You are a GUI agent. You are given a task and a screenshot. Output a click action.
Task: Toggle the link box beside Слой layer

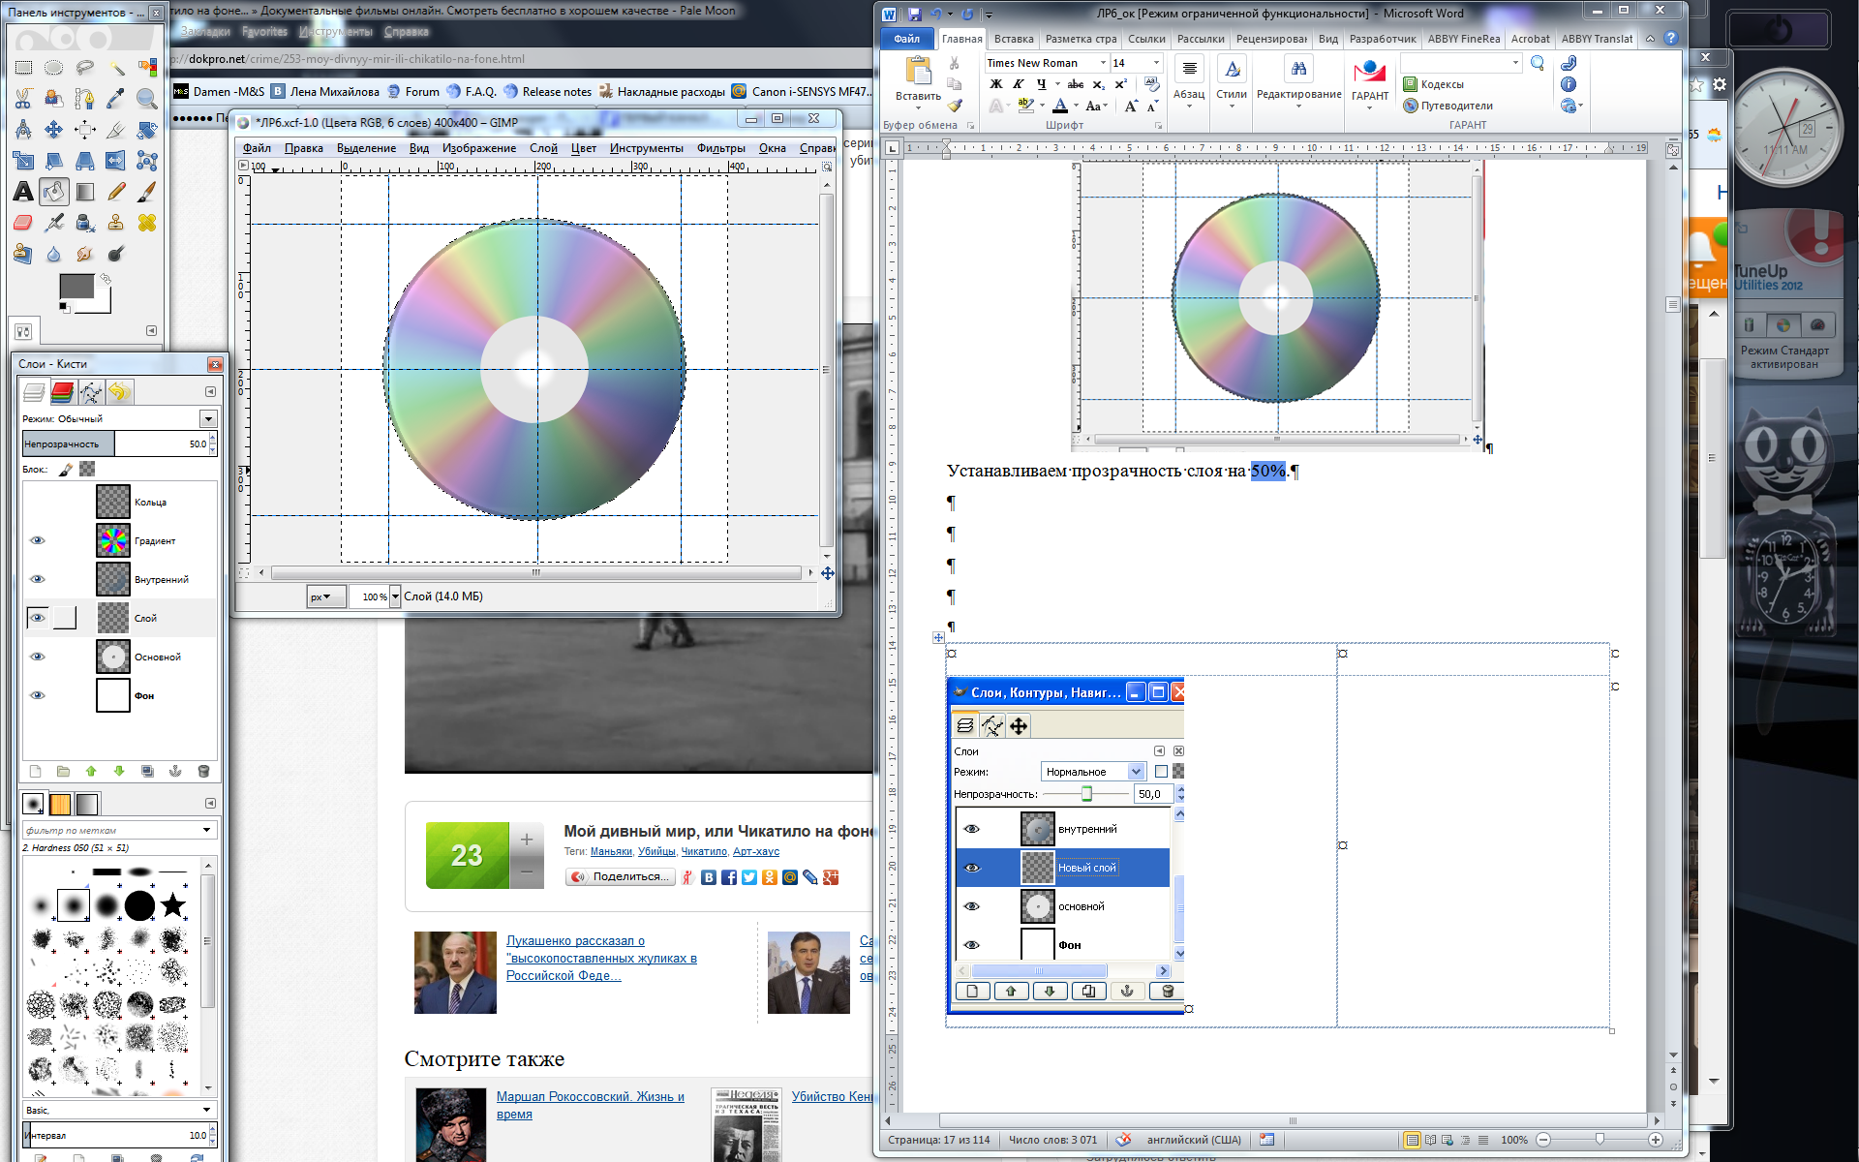(x=65, y=618)
